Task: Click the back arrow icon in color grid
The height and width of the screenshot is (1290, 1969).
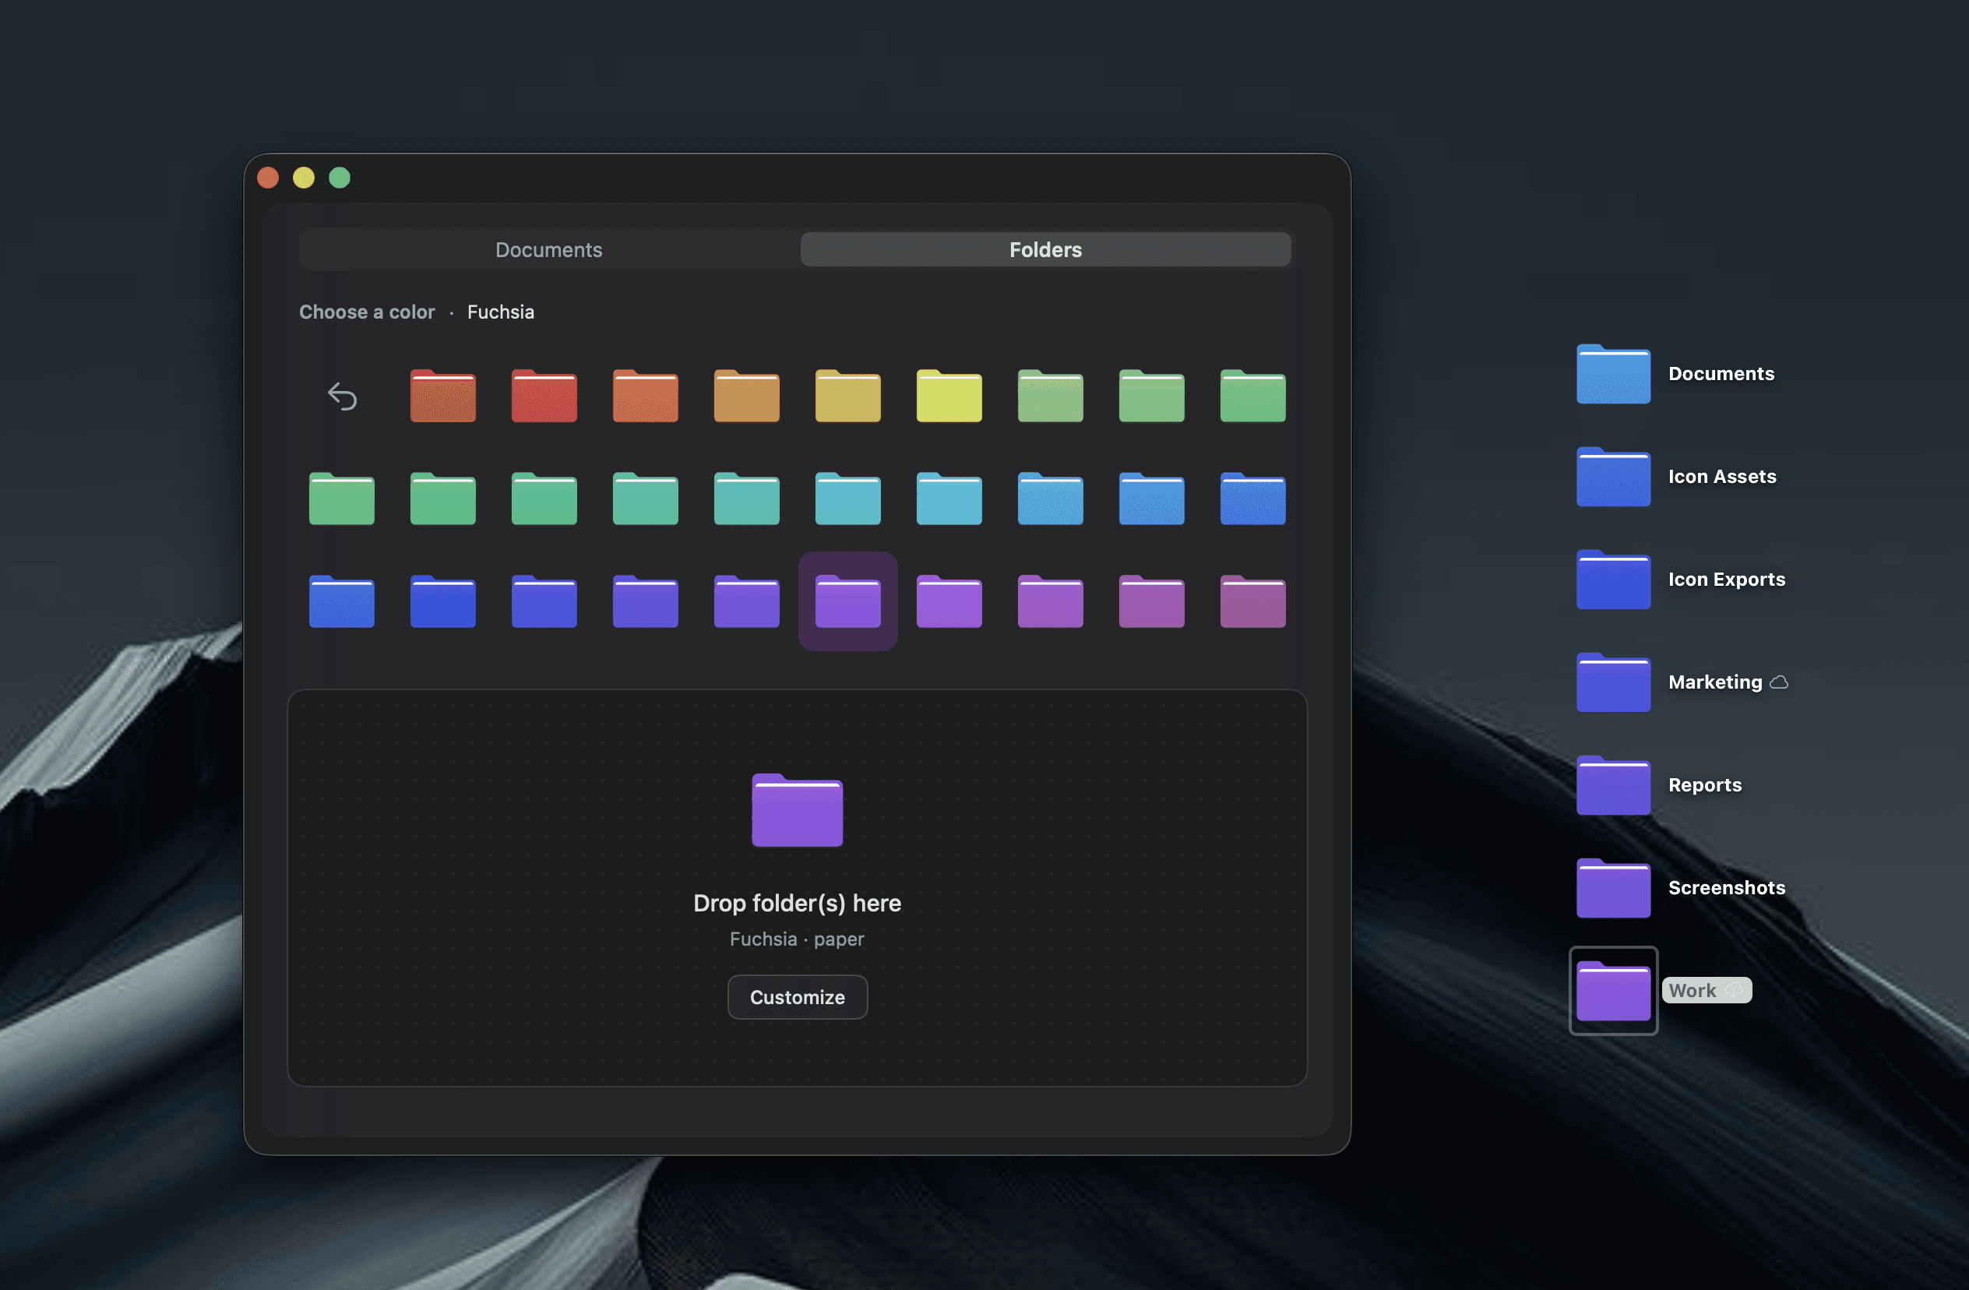Action: point(342,397)
